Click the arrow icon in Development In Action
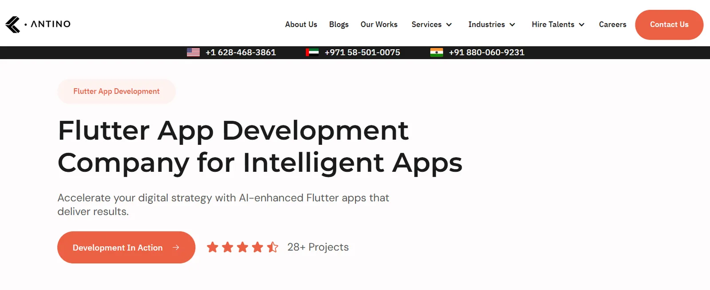Viewport: 710px width, 290px height. (176, 247)
